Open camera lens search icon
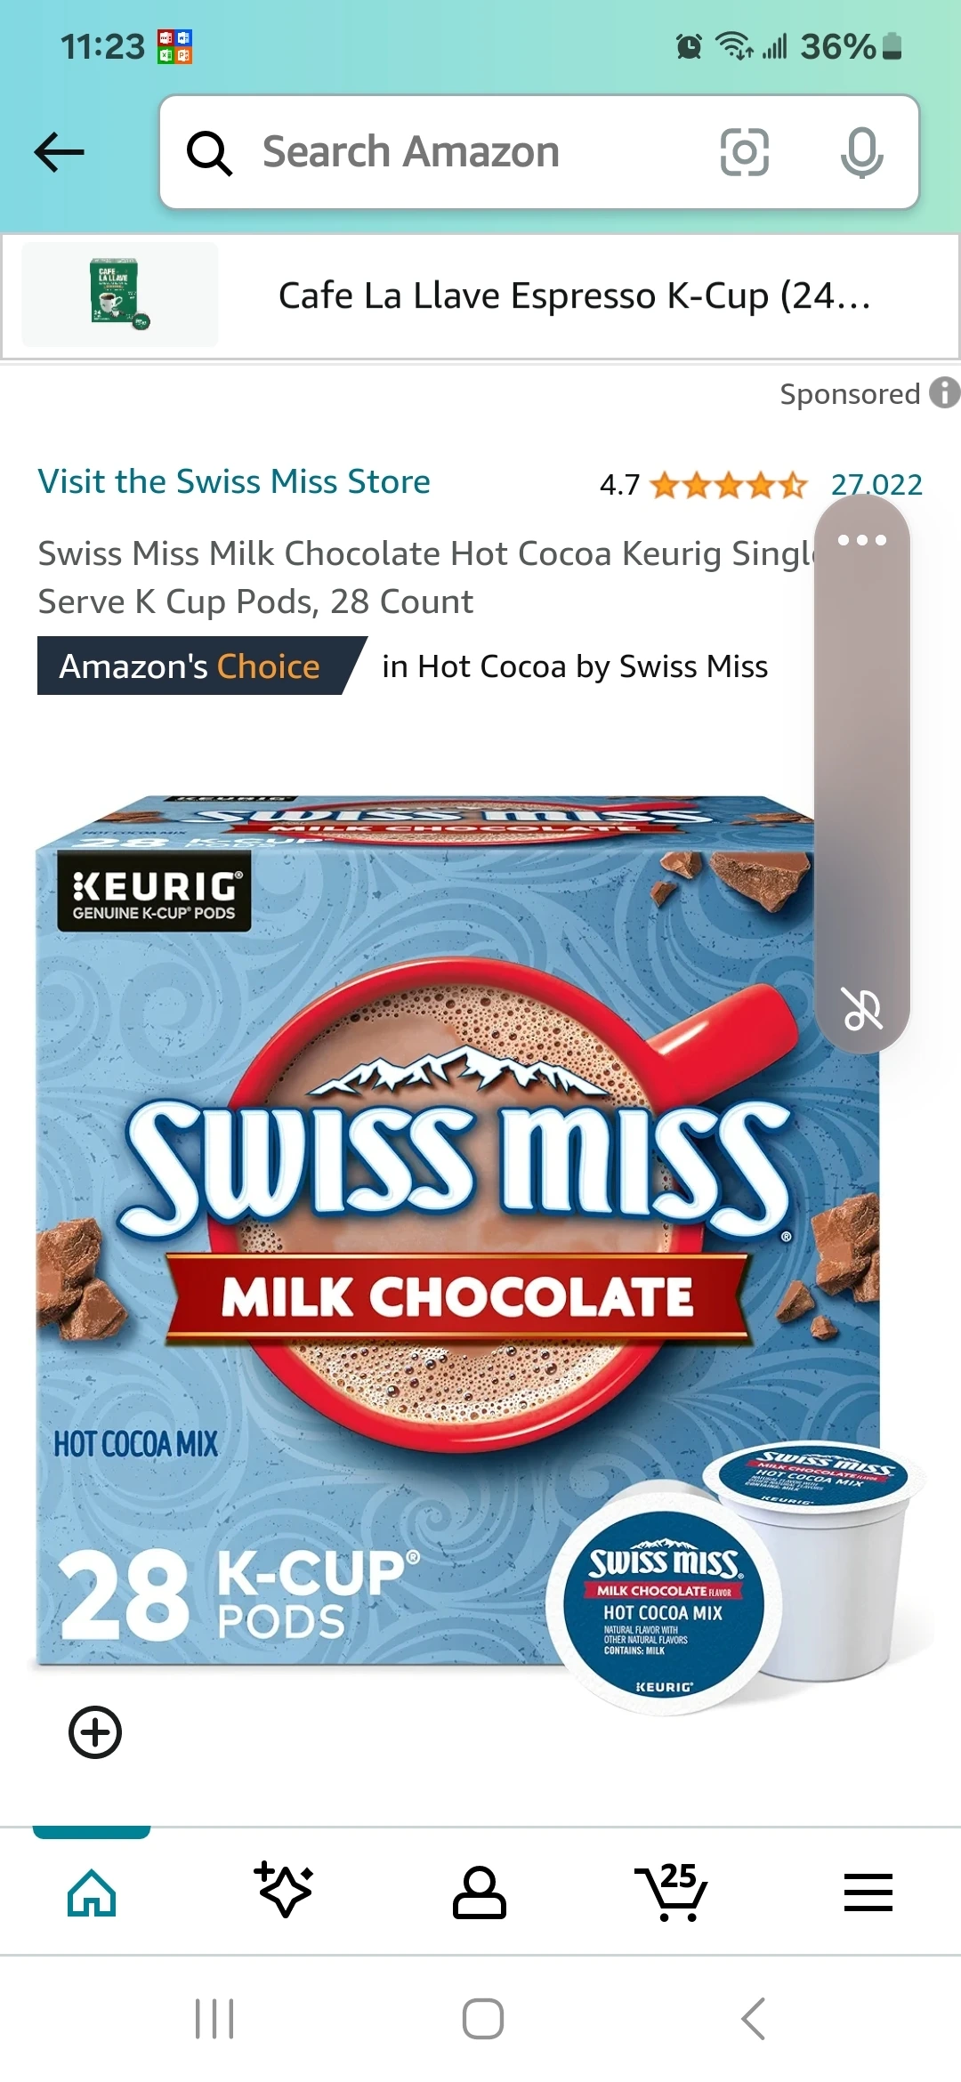The image size is (961, 2082). tap(744, 152)
